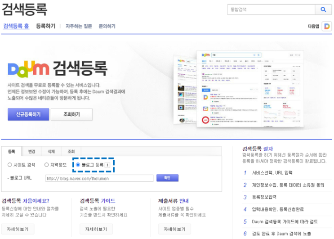Switch to the 삭제 tab
This screenshot has width=334, height=239.
click(x=51, y=151)
